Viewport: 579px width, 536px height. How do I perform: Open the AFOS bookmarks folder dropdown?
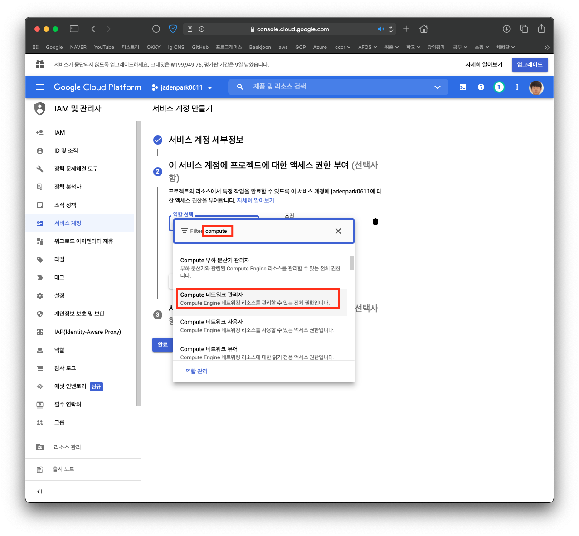coord(368,47)
